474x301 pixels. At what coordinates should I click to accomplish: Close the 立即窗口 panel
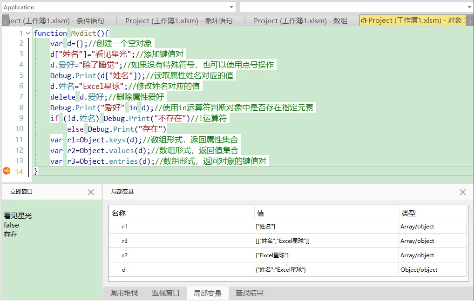(91, 192)
